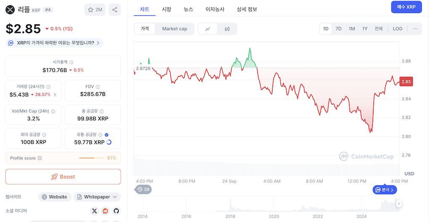Open the Reddit social link
This screenshot has width=429, height=222.
point(105,211)
